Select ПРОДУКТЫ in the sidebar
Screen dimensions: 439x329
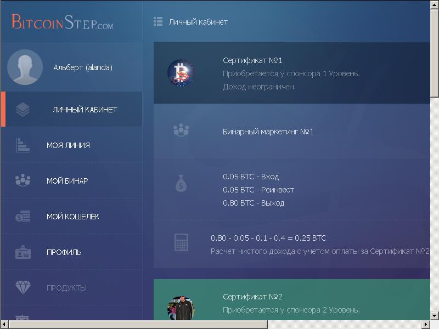coord(71,287)
